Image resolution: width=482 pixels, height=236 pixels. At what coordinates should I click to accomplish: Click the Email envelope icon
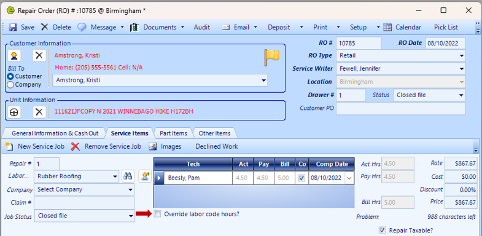[x=226, y=28]
